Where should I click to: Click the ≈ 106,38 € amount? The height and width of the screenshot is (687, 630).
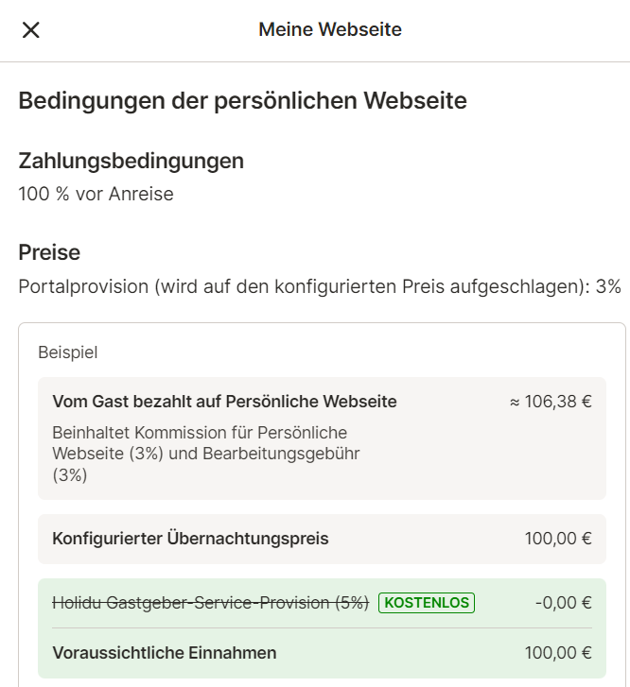coord(551,402)
